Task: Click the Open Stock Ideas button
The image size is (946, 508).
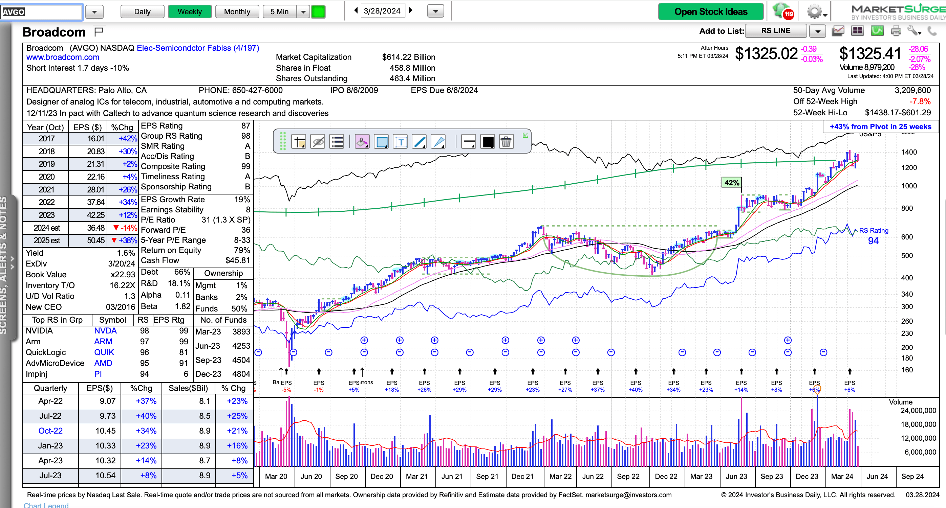Action: (711, 12)
